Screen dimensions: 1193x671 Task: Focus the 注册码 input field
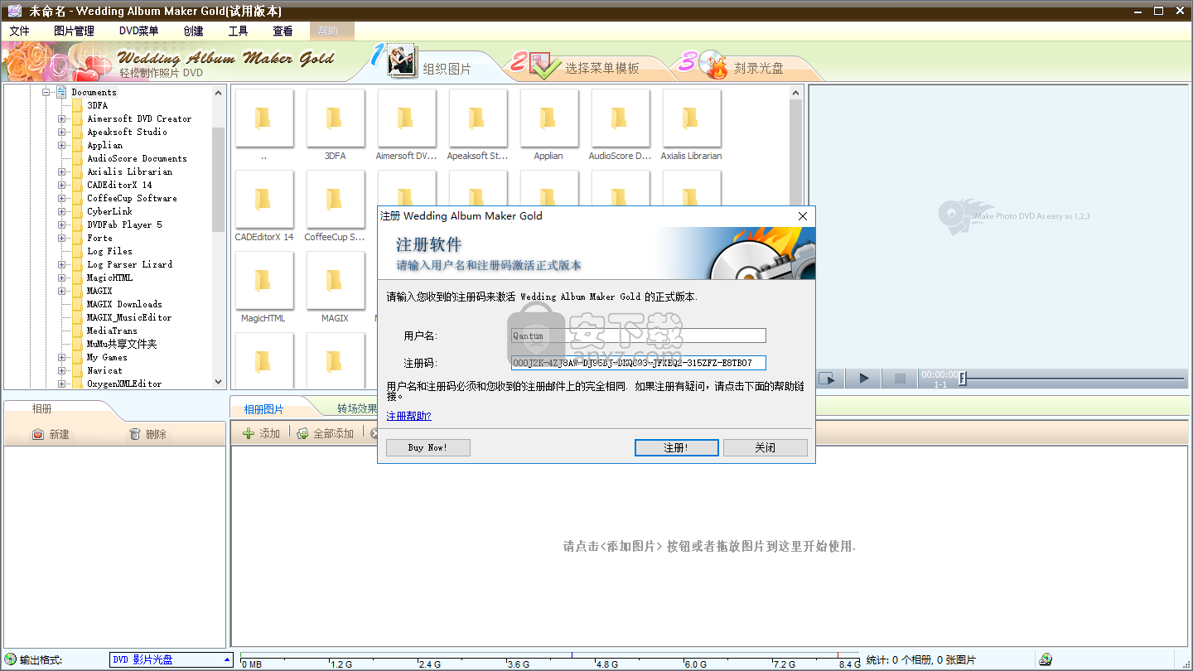coord(638,363)
